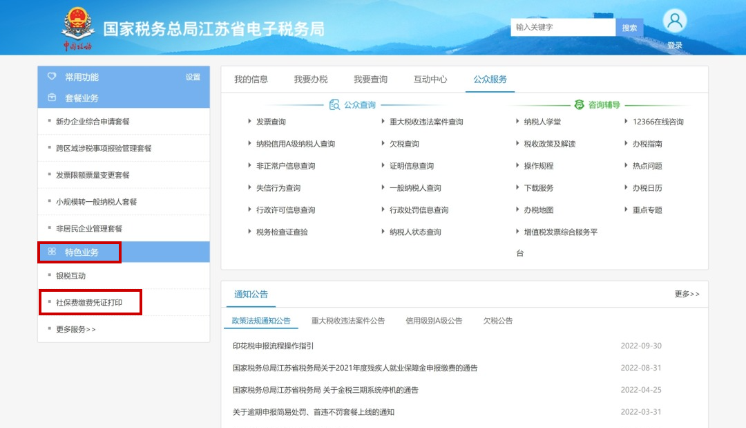Open 社保费缴费凭证打印

89,302
